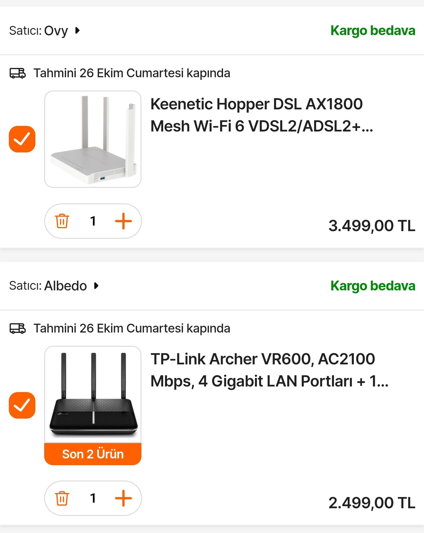This screenshot has width=424, height=533.
Task: Uncheck the Keenetic Hopper DSL AX1800 item
Action: 22,139
